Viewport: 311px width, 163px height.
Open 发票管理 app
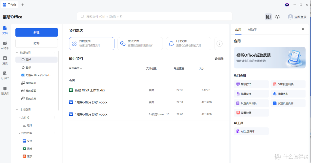pyautogui.click(x=251, y=113)
